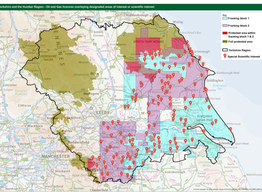Click the Ripon label

pos(95,73)
